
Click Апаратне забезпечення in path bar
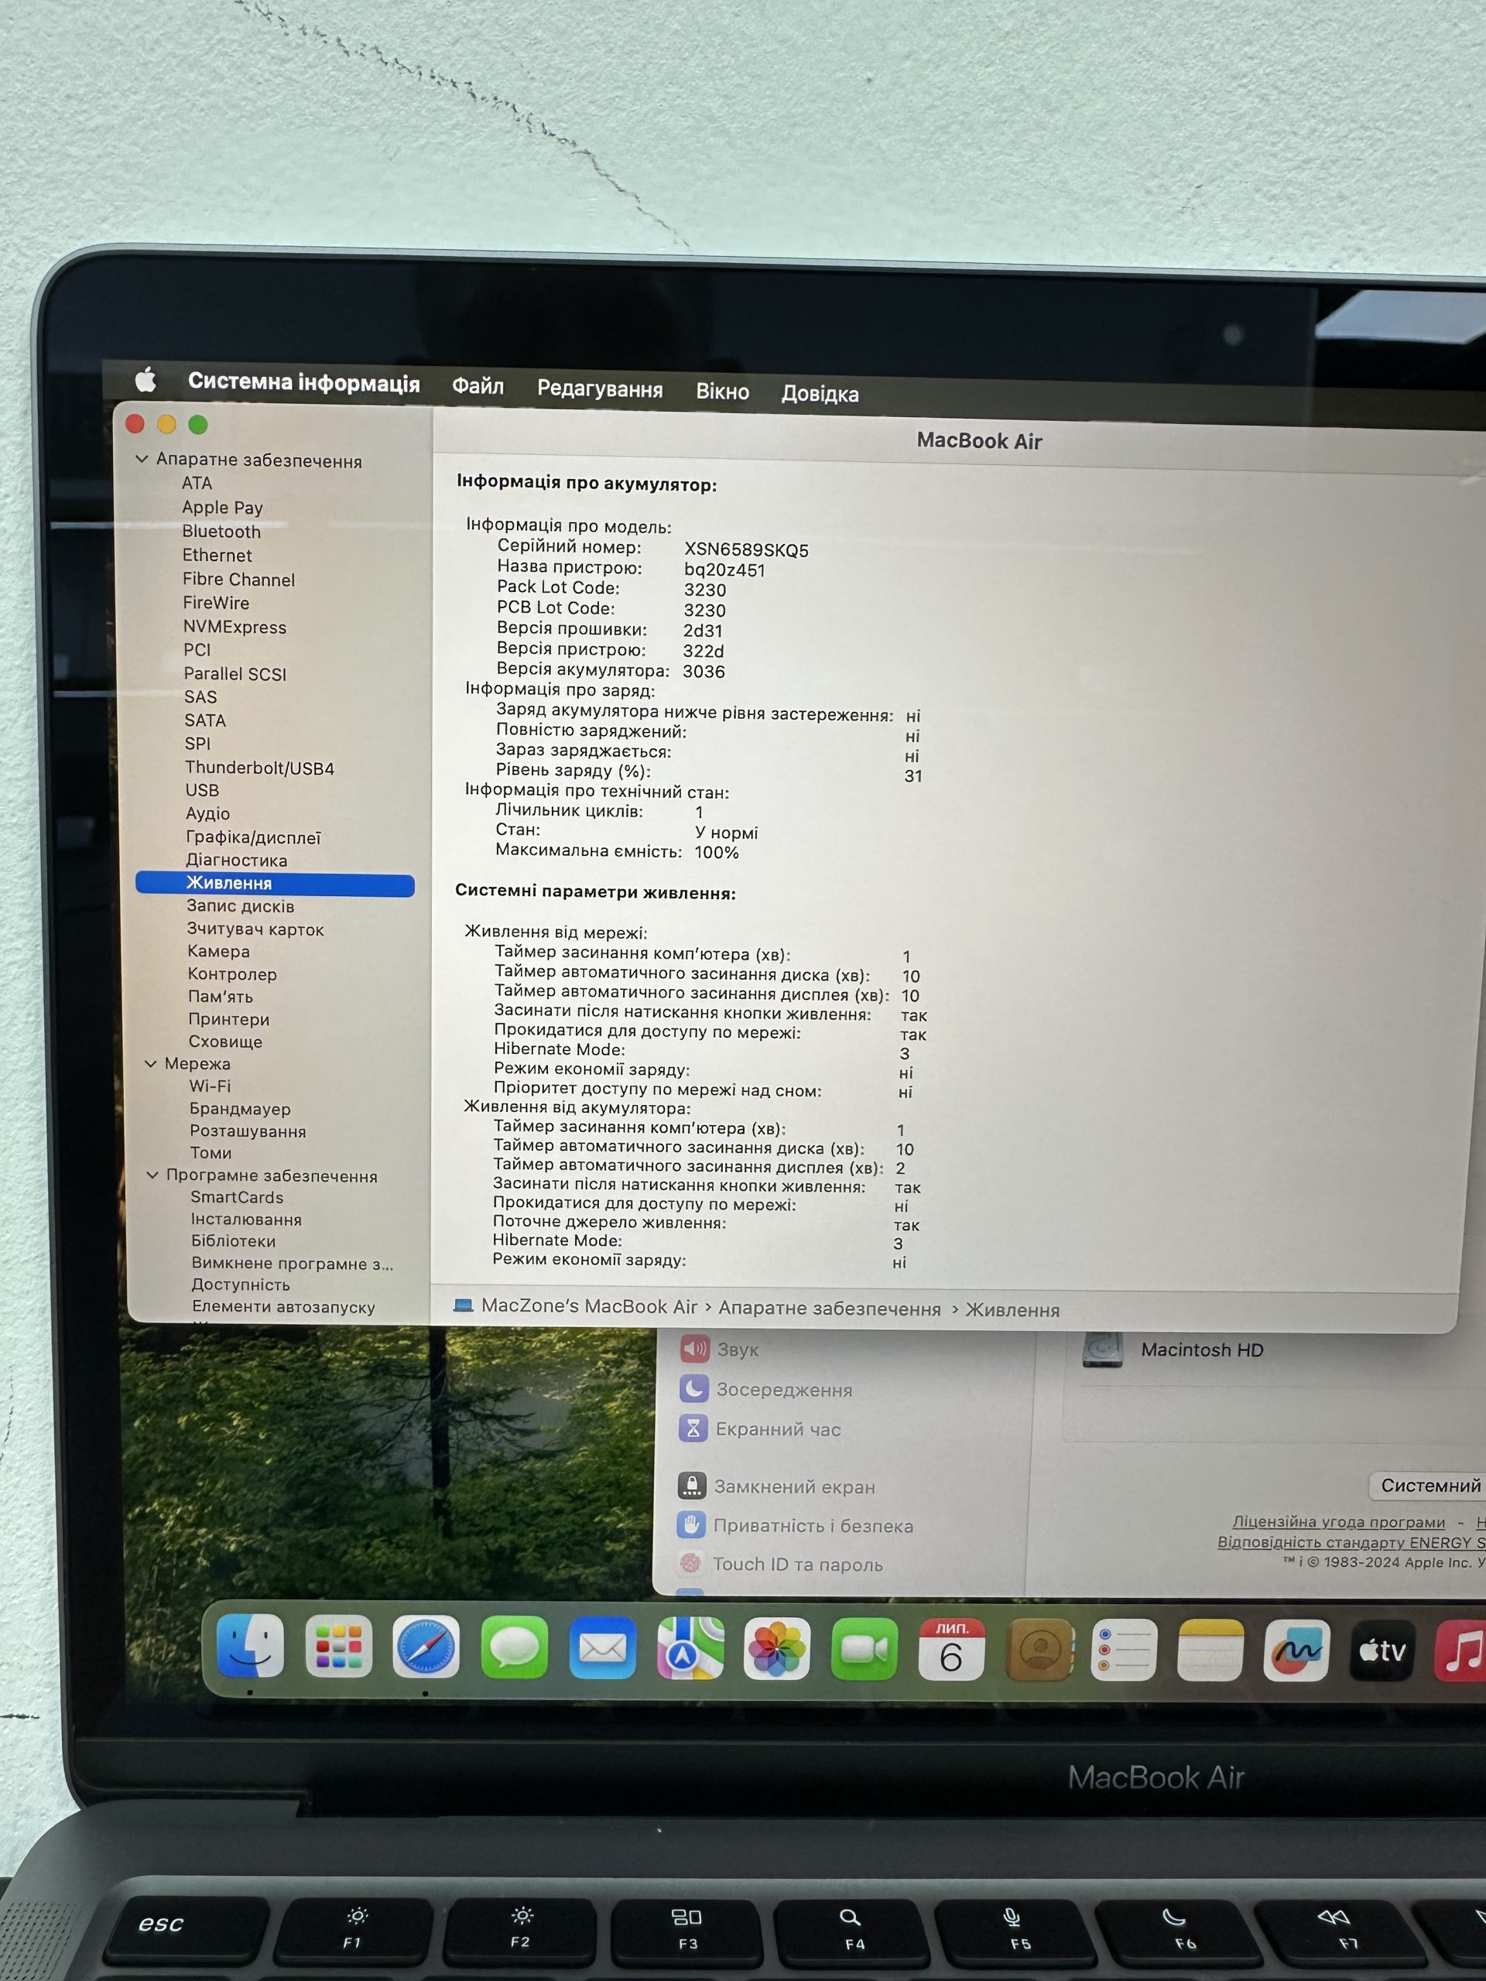pos(830,1309)
